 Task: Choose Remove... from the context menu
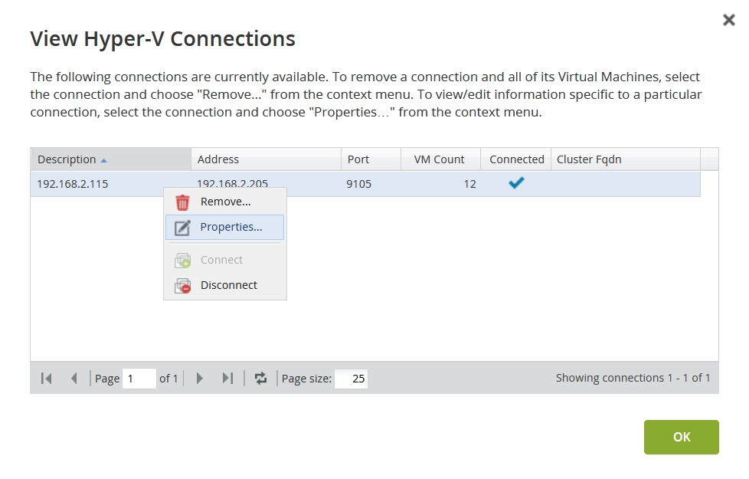pos(225,202)
